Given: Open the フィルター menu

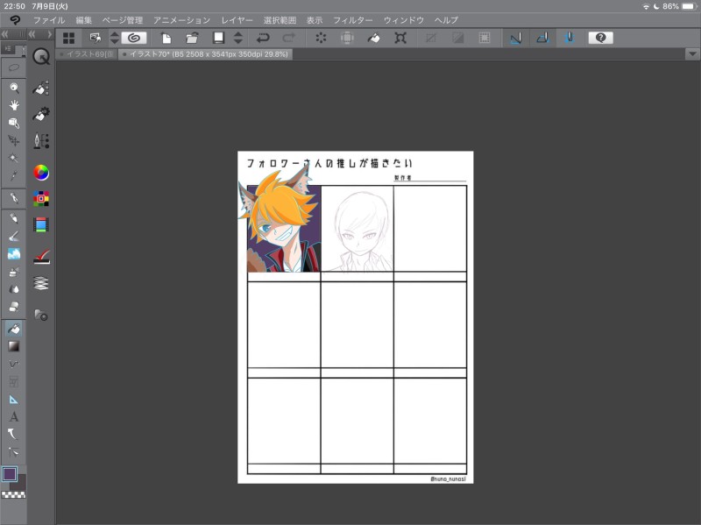Looking at the screenshot, I should click(353, 20).
